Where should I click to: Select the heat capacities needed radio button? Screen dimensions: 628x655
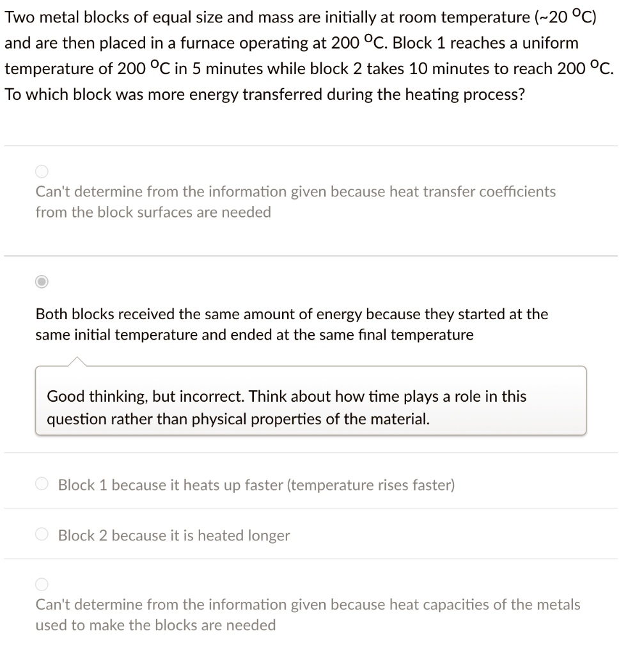[x=42, y=583]
